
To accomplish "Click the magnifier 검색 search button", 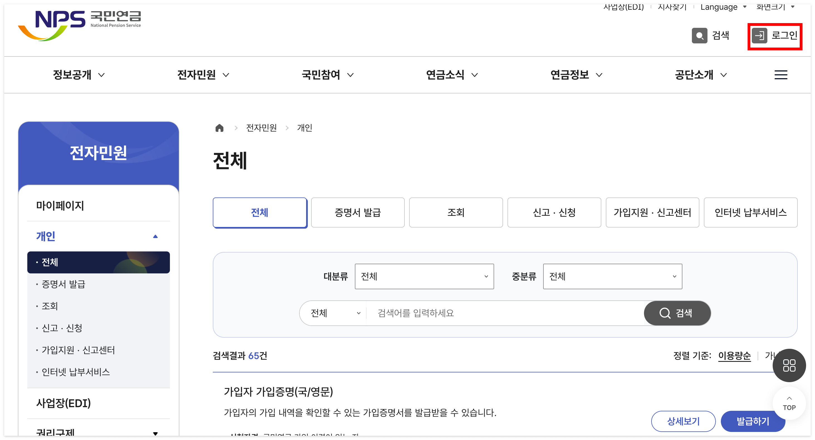I will pos(677,313).
